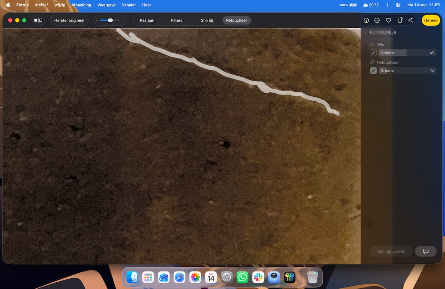Switch to the Filters tab
This screenshot has height=289, width=445.
coord(177,20)
